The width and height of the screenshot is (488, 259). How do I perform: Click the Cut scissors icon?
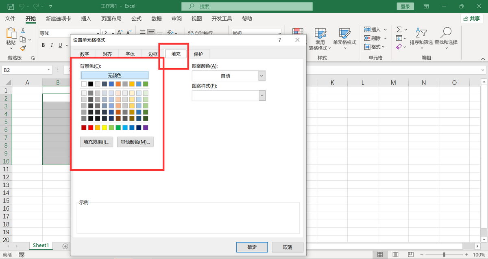[23, 31]
